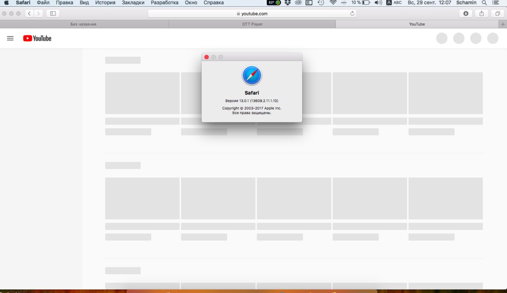The height and width of the screenshot is (293, 507).
Task: Click the keyboard command menu bar icon
Action: click(309, 3)
